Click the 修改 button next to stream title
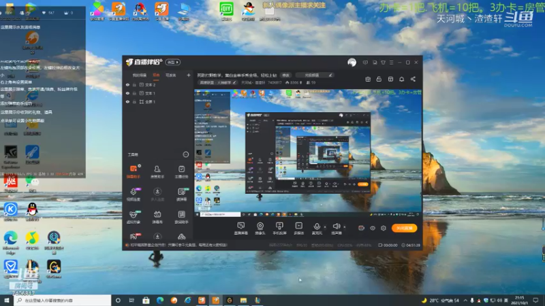The height and width of the screenshot is (306, 545). pyautogui.click(x=285, y=75)
